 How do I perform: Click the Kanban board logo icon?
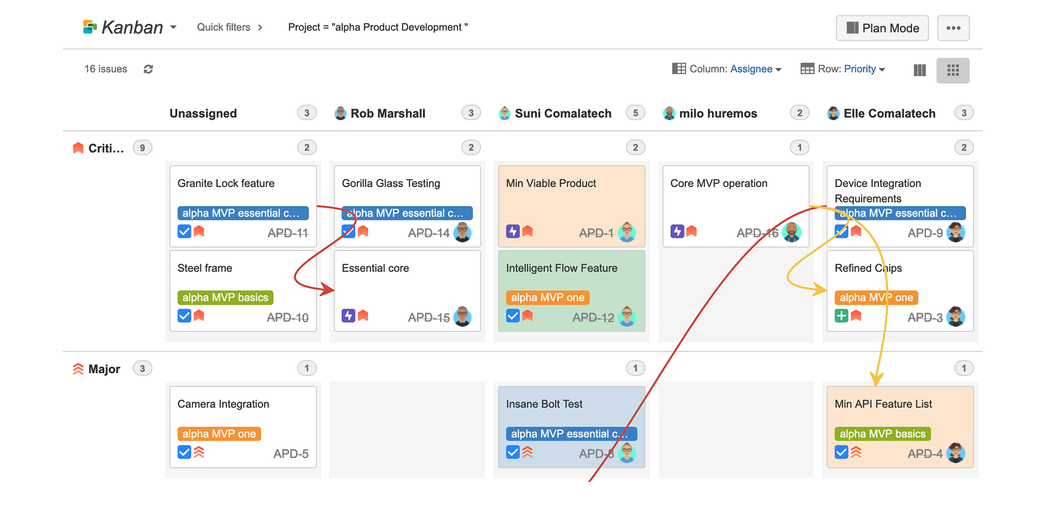tap(89, 27)
